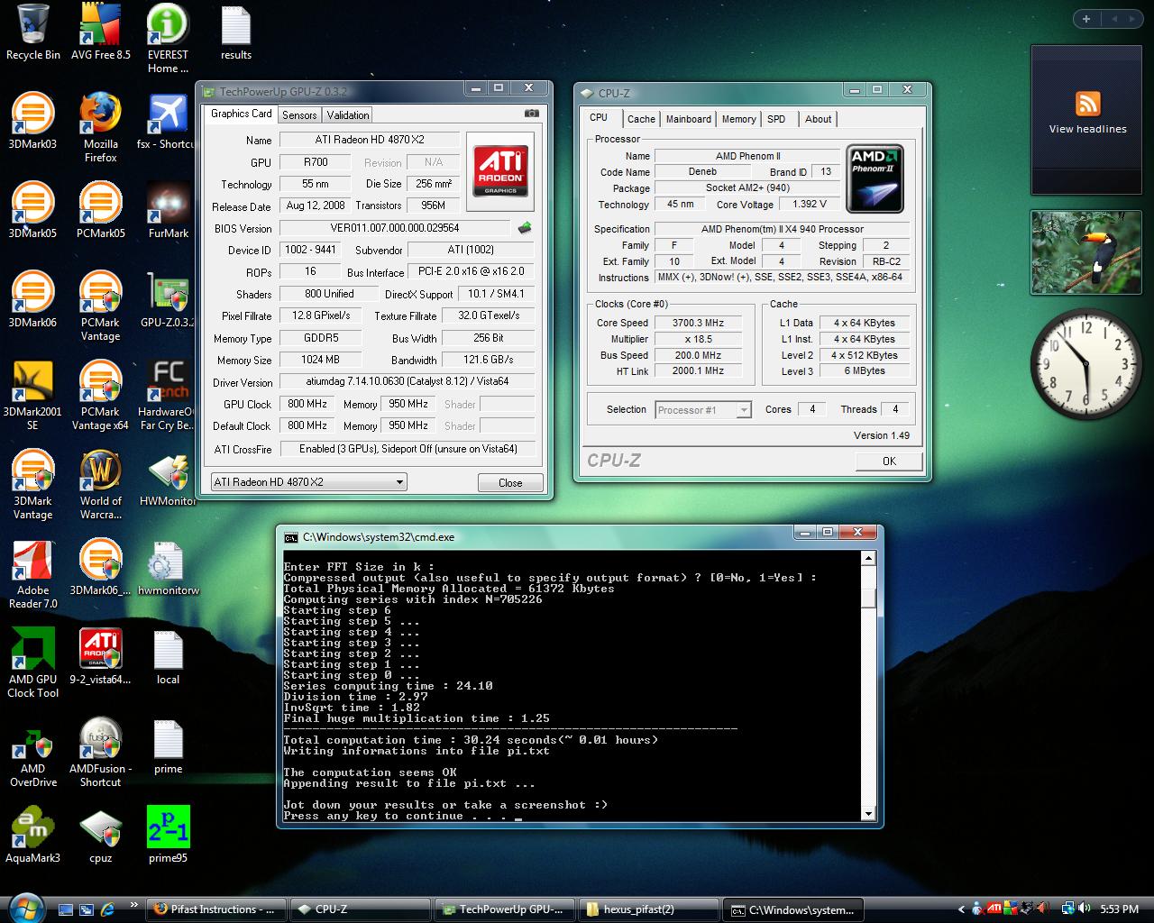Click the CPU-Z OK button
Screen dimensions: 1154x923
click(x=889, y=461)
